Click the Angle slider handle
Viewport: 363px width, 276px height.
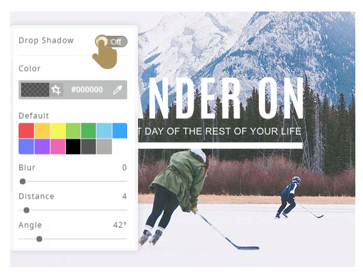point(40,239)
